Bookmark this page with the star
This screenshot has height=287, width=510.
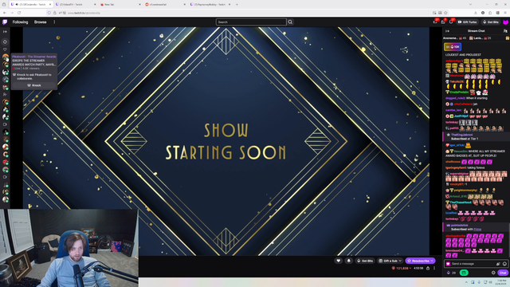click(445, 13)
